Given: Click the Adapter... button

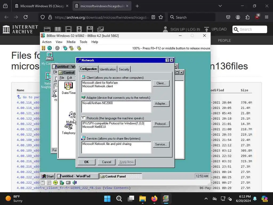Looking at the screenshot, I should click(161, 104).
